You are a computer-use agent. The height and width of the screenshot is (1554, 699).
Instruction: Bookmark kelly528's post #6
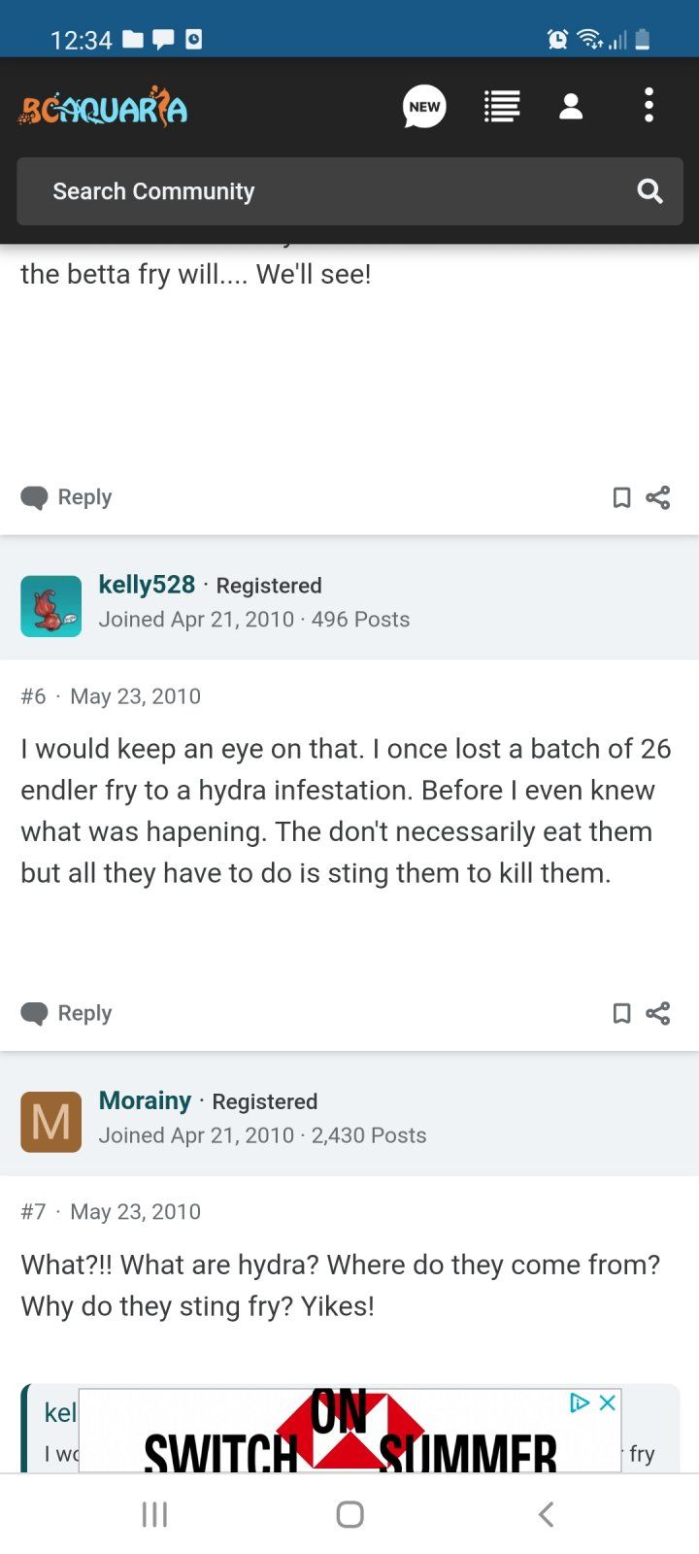(621, 1014)
